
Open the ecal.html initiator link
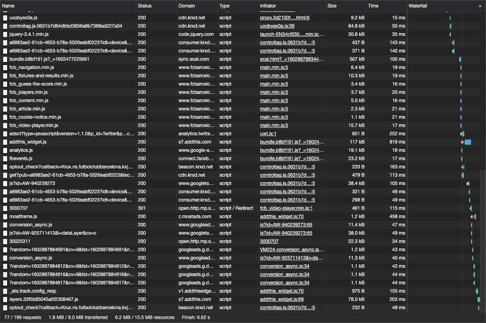[292, 59]
